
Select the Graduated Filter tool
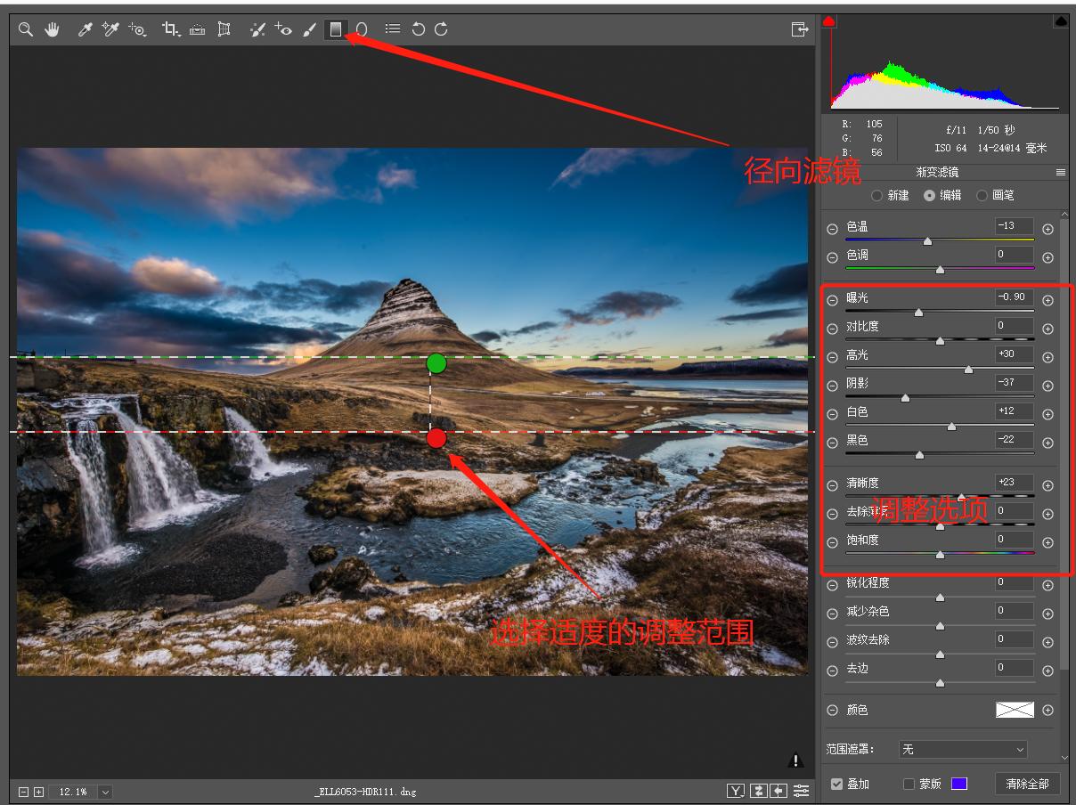[335, 29]
